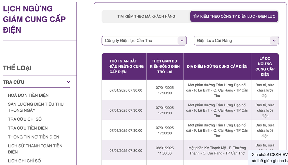Screen dimensions: 288x165
Task: Collapse the Tra cứu category chevron
Action: point(68,82)
